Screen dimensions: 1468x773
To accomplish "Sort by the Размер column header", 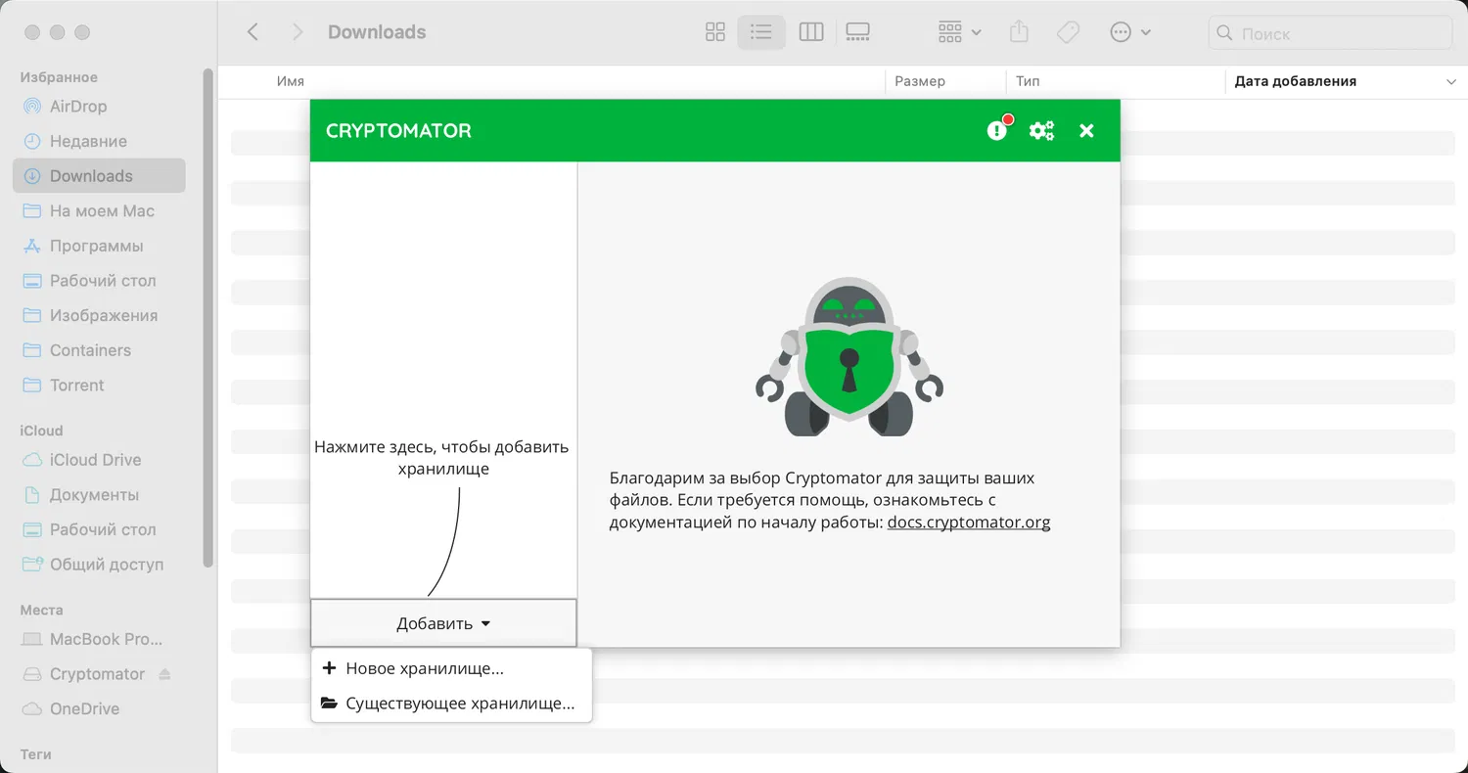I will point(920,81).
